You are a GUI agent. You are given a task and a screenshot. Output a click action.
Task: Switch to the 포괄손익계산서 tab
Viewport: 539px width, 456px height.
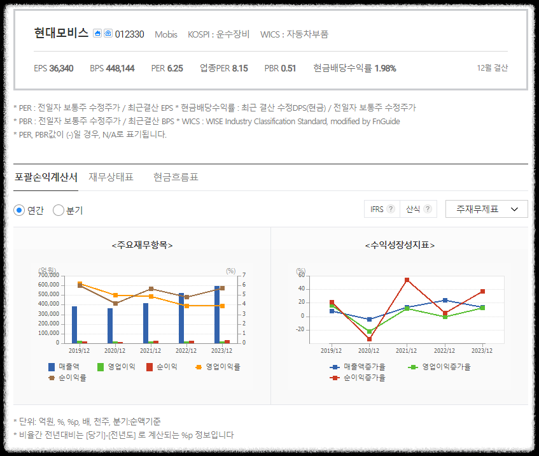[x=46, y=177]
